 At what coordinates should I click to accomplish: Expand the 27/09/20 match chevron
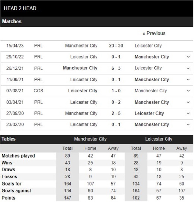click(x=188, y=113)
